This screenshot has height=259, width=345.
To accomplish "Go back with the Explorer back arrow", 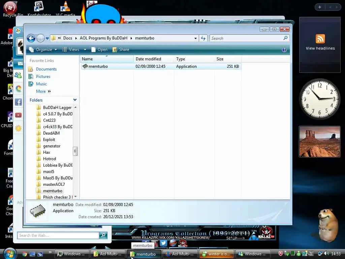I will (31, 38).
